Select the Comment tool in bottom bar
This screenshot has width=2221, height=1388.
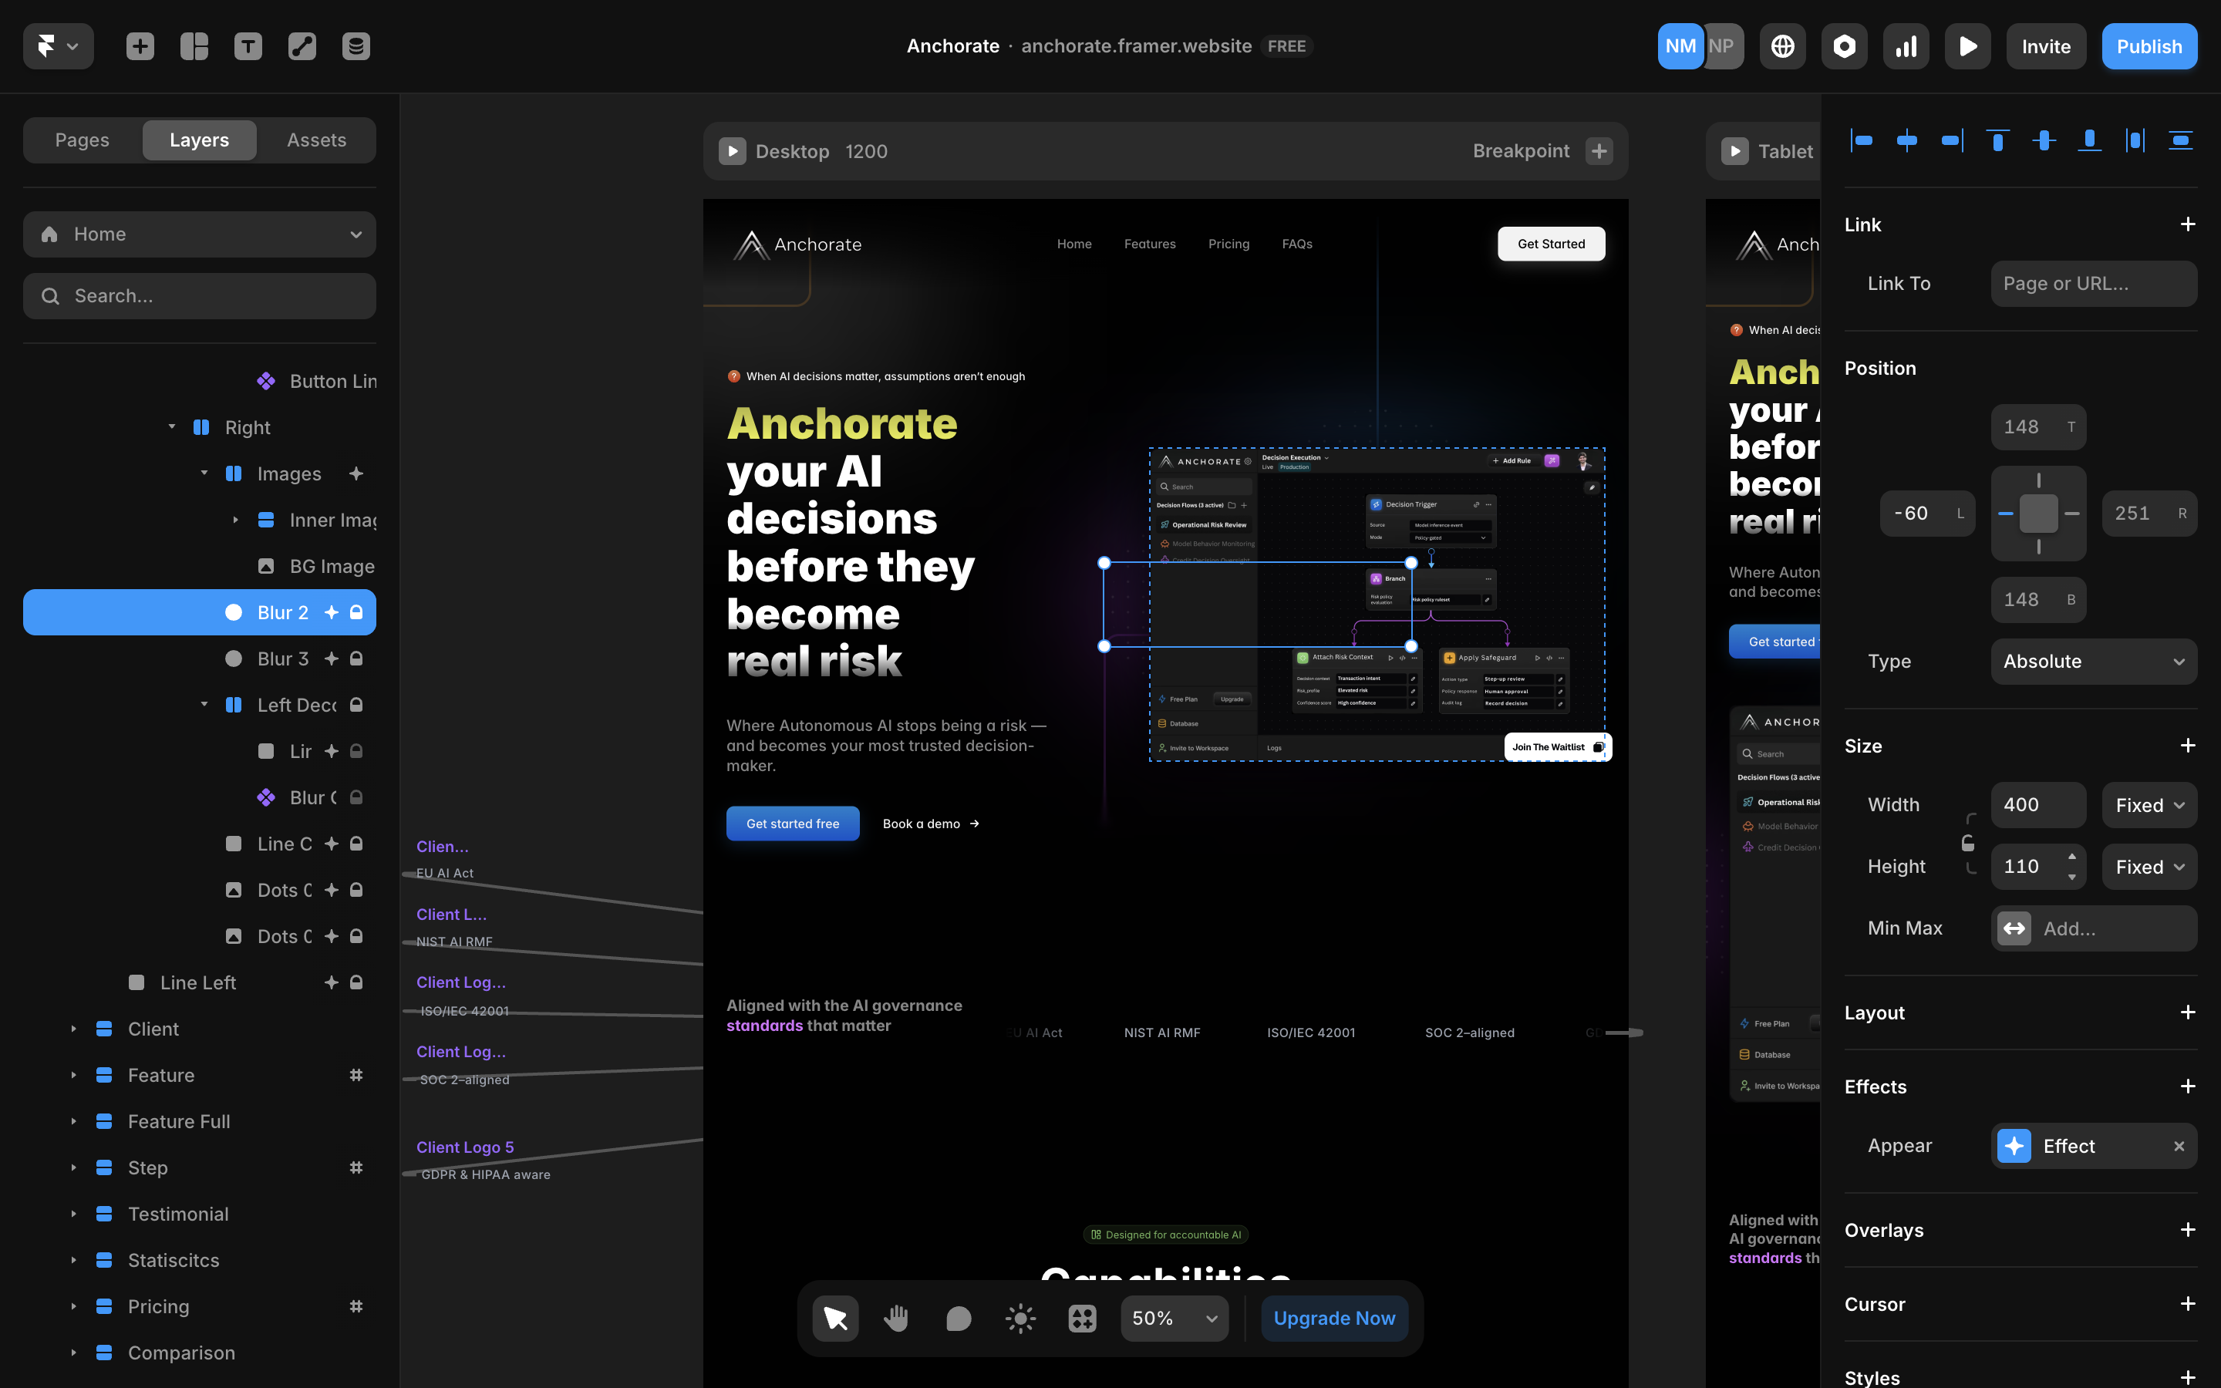click(x=958, y=1319)
